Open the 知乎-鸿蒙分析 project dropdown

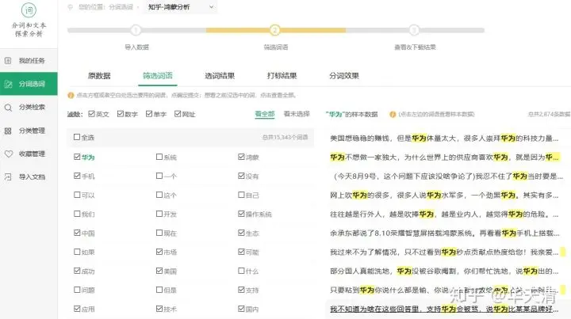click(x=180, y=7)
